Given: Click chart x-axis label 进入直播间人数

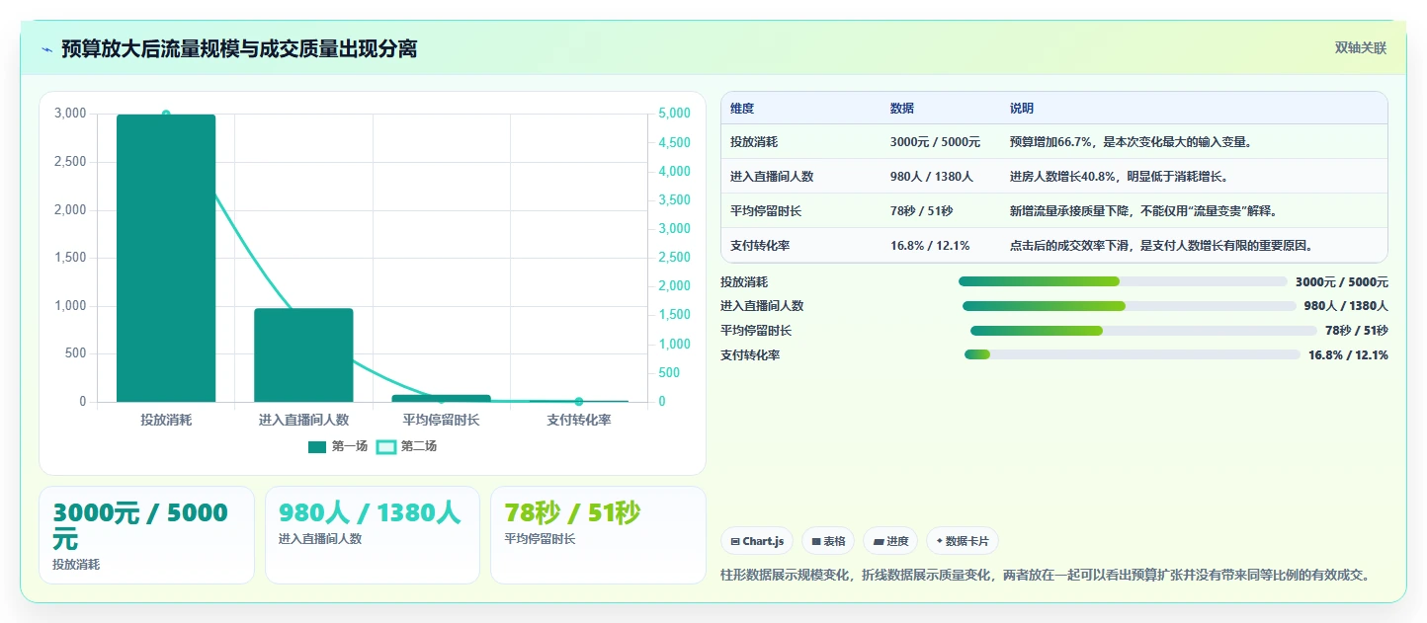Looking at the screenshot, I should click(x=303, y=421).
